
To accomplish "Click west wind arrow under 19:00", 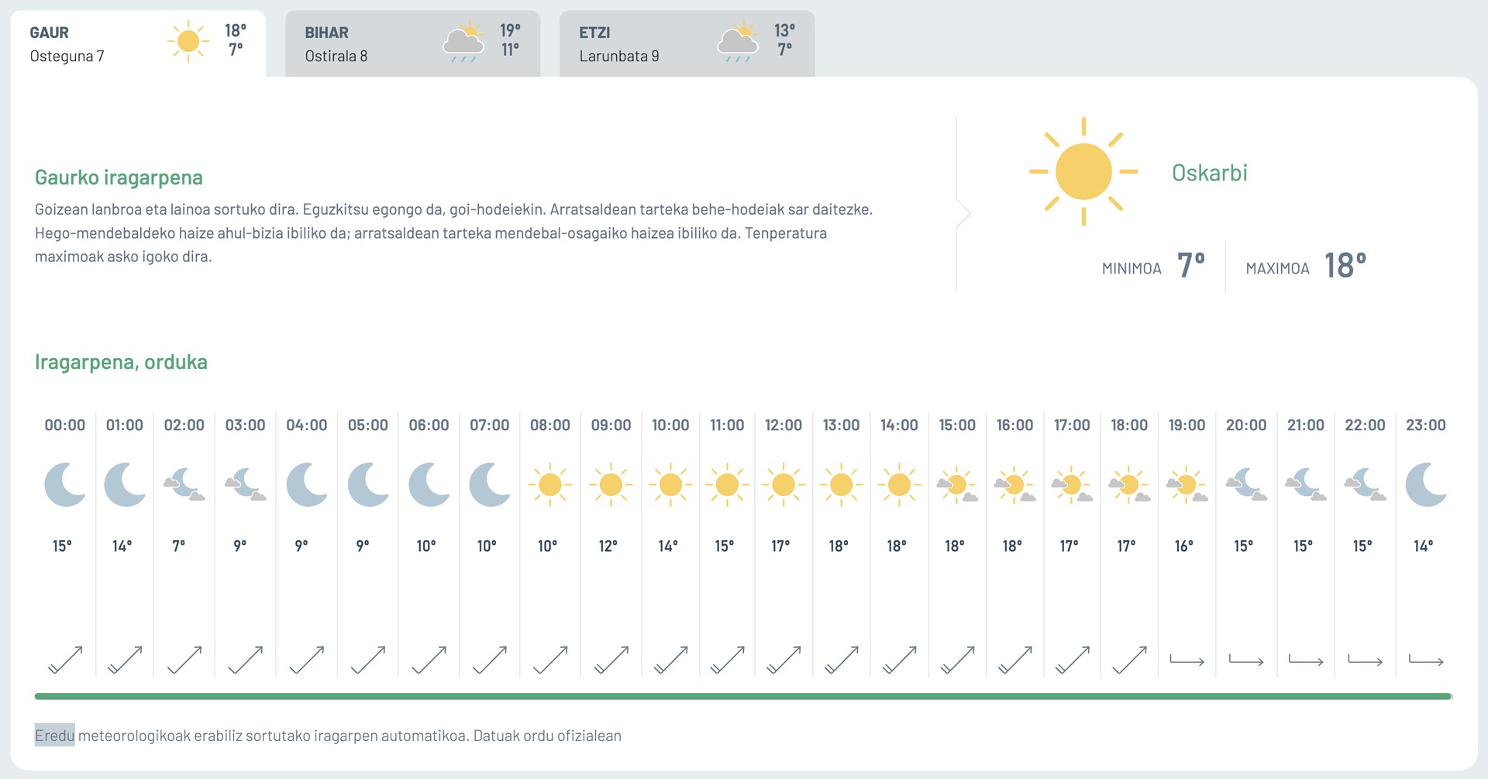I will pyautogui.click(x=1187, y=660).
